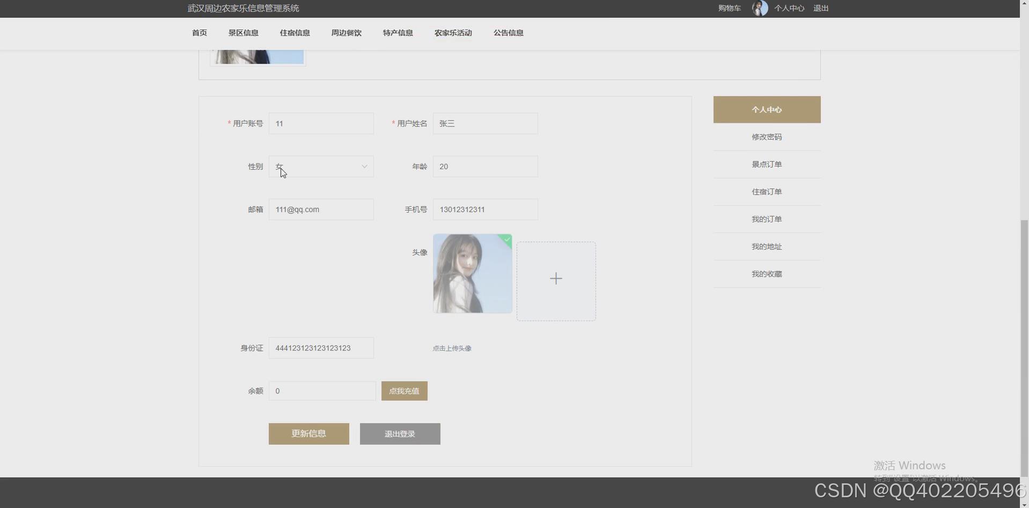Image resolution: width=1029 pixels, height=508 pixels.
Task: Click the user avatar in the top bar
Action: (x=759, y=8)
